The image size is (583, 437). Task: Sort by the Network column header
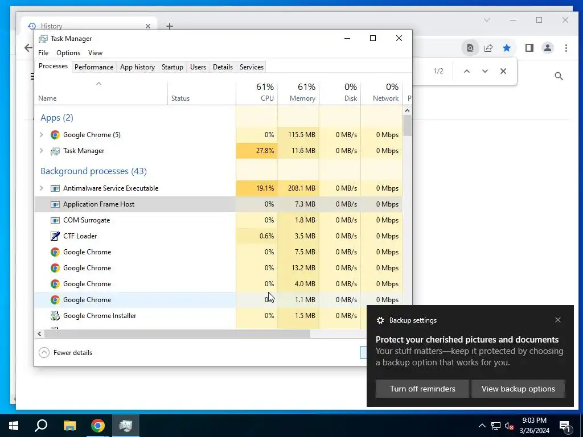(382, 92)
